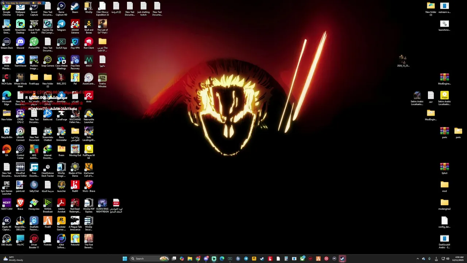
Task: Open Stream Deck icon
Action: (7, 43)
